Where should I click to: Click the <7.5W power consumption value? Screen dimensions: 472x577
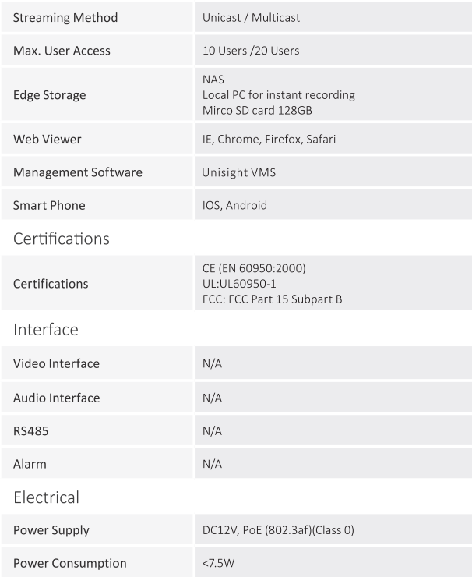pyautogui.click(x=218, y=563)
